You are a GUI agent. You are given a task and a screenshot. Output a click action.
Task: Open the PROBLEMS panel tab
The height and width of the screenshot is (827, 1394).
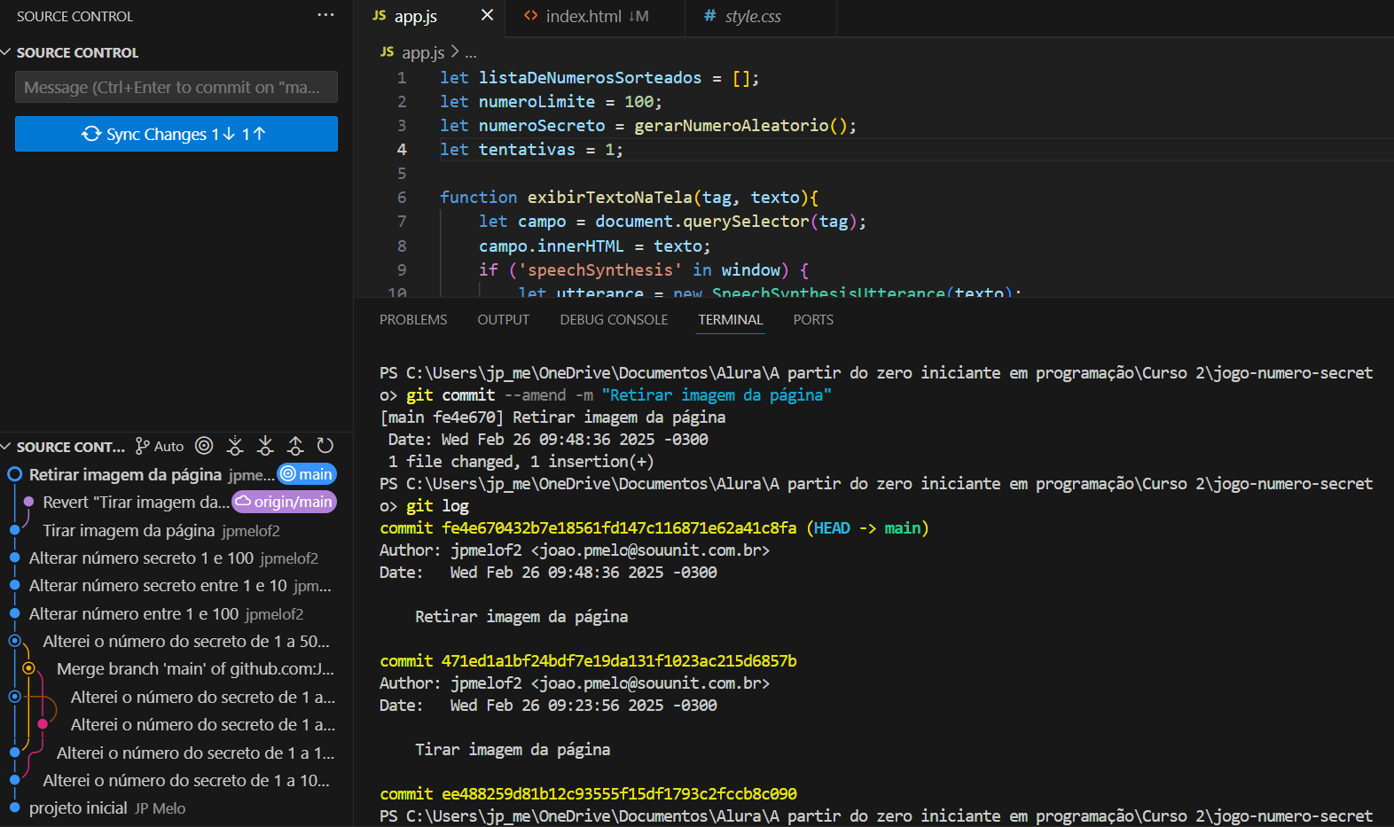413,319
